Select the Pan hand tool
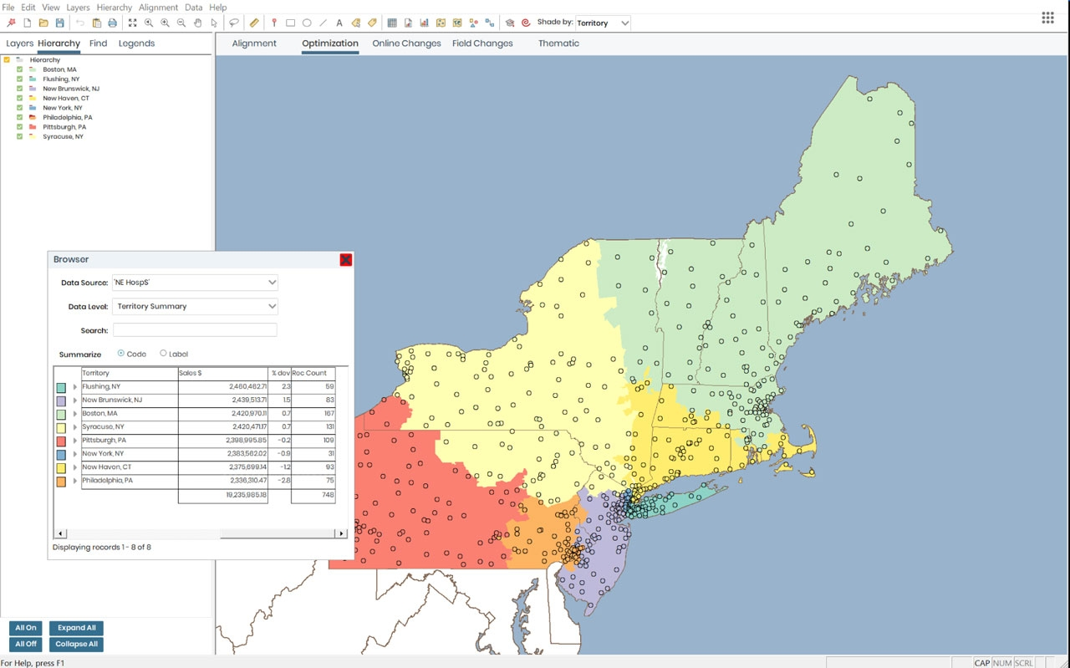The image size is (1070, 668). coord(197,23)
